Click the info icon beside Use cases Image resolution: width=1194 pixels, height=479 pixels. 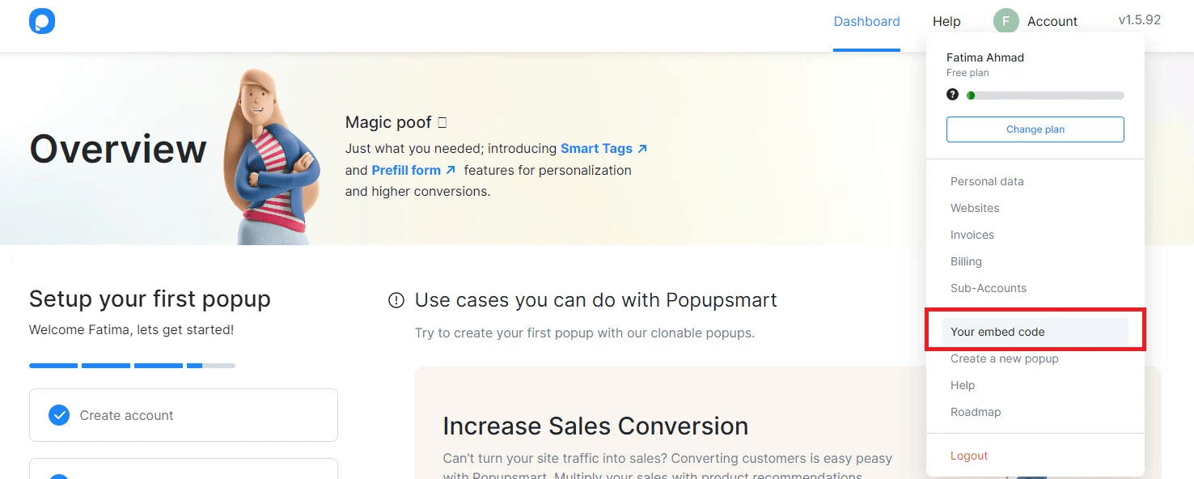(x=396, y=301)
